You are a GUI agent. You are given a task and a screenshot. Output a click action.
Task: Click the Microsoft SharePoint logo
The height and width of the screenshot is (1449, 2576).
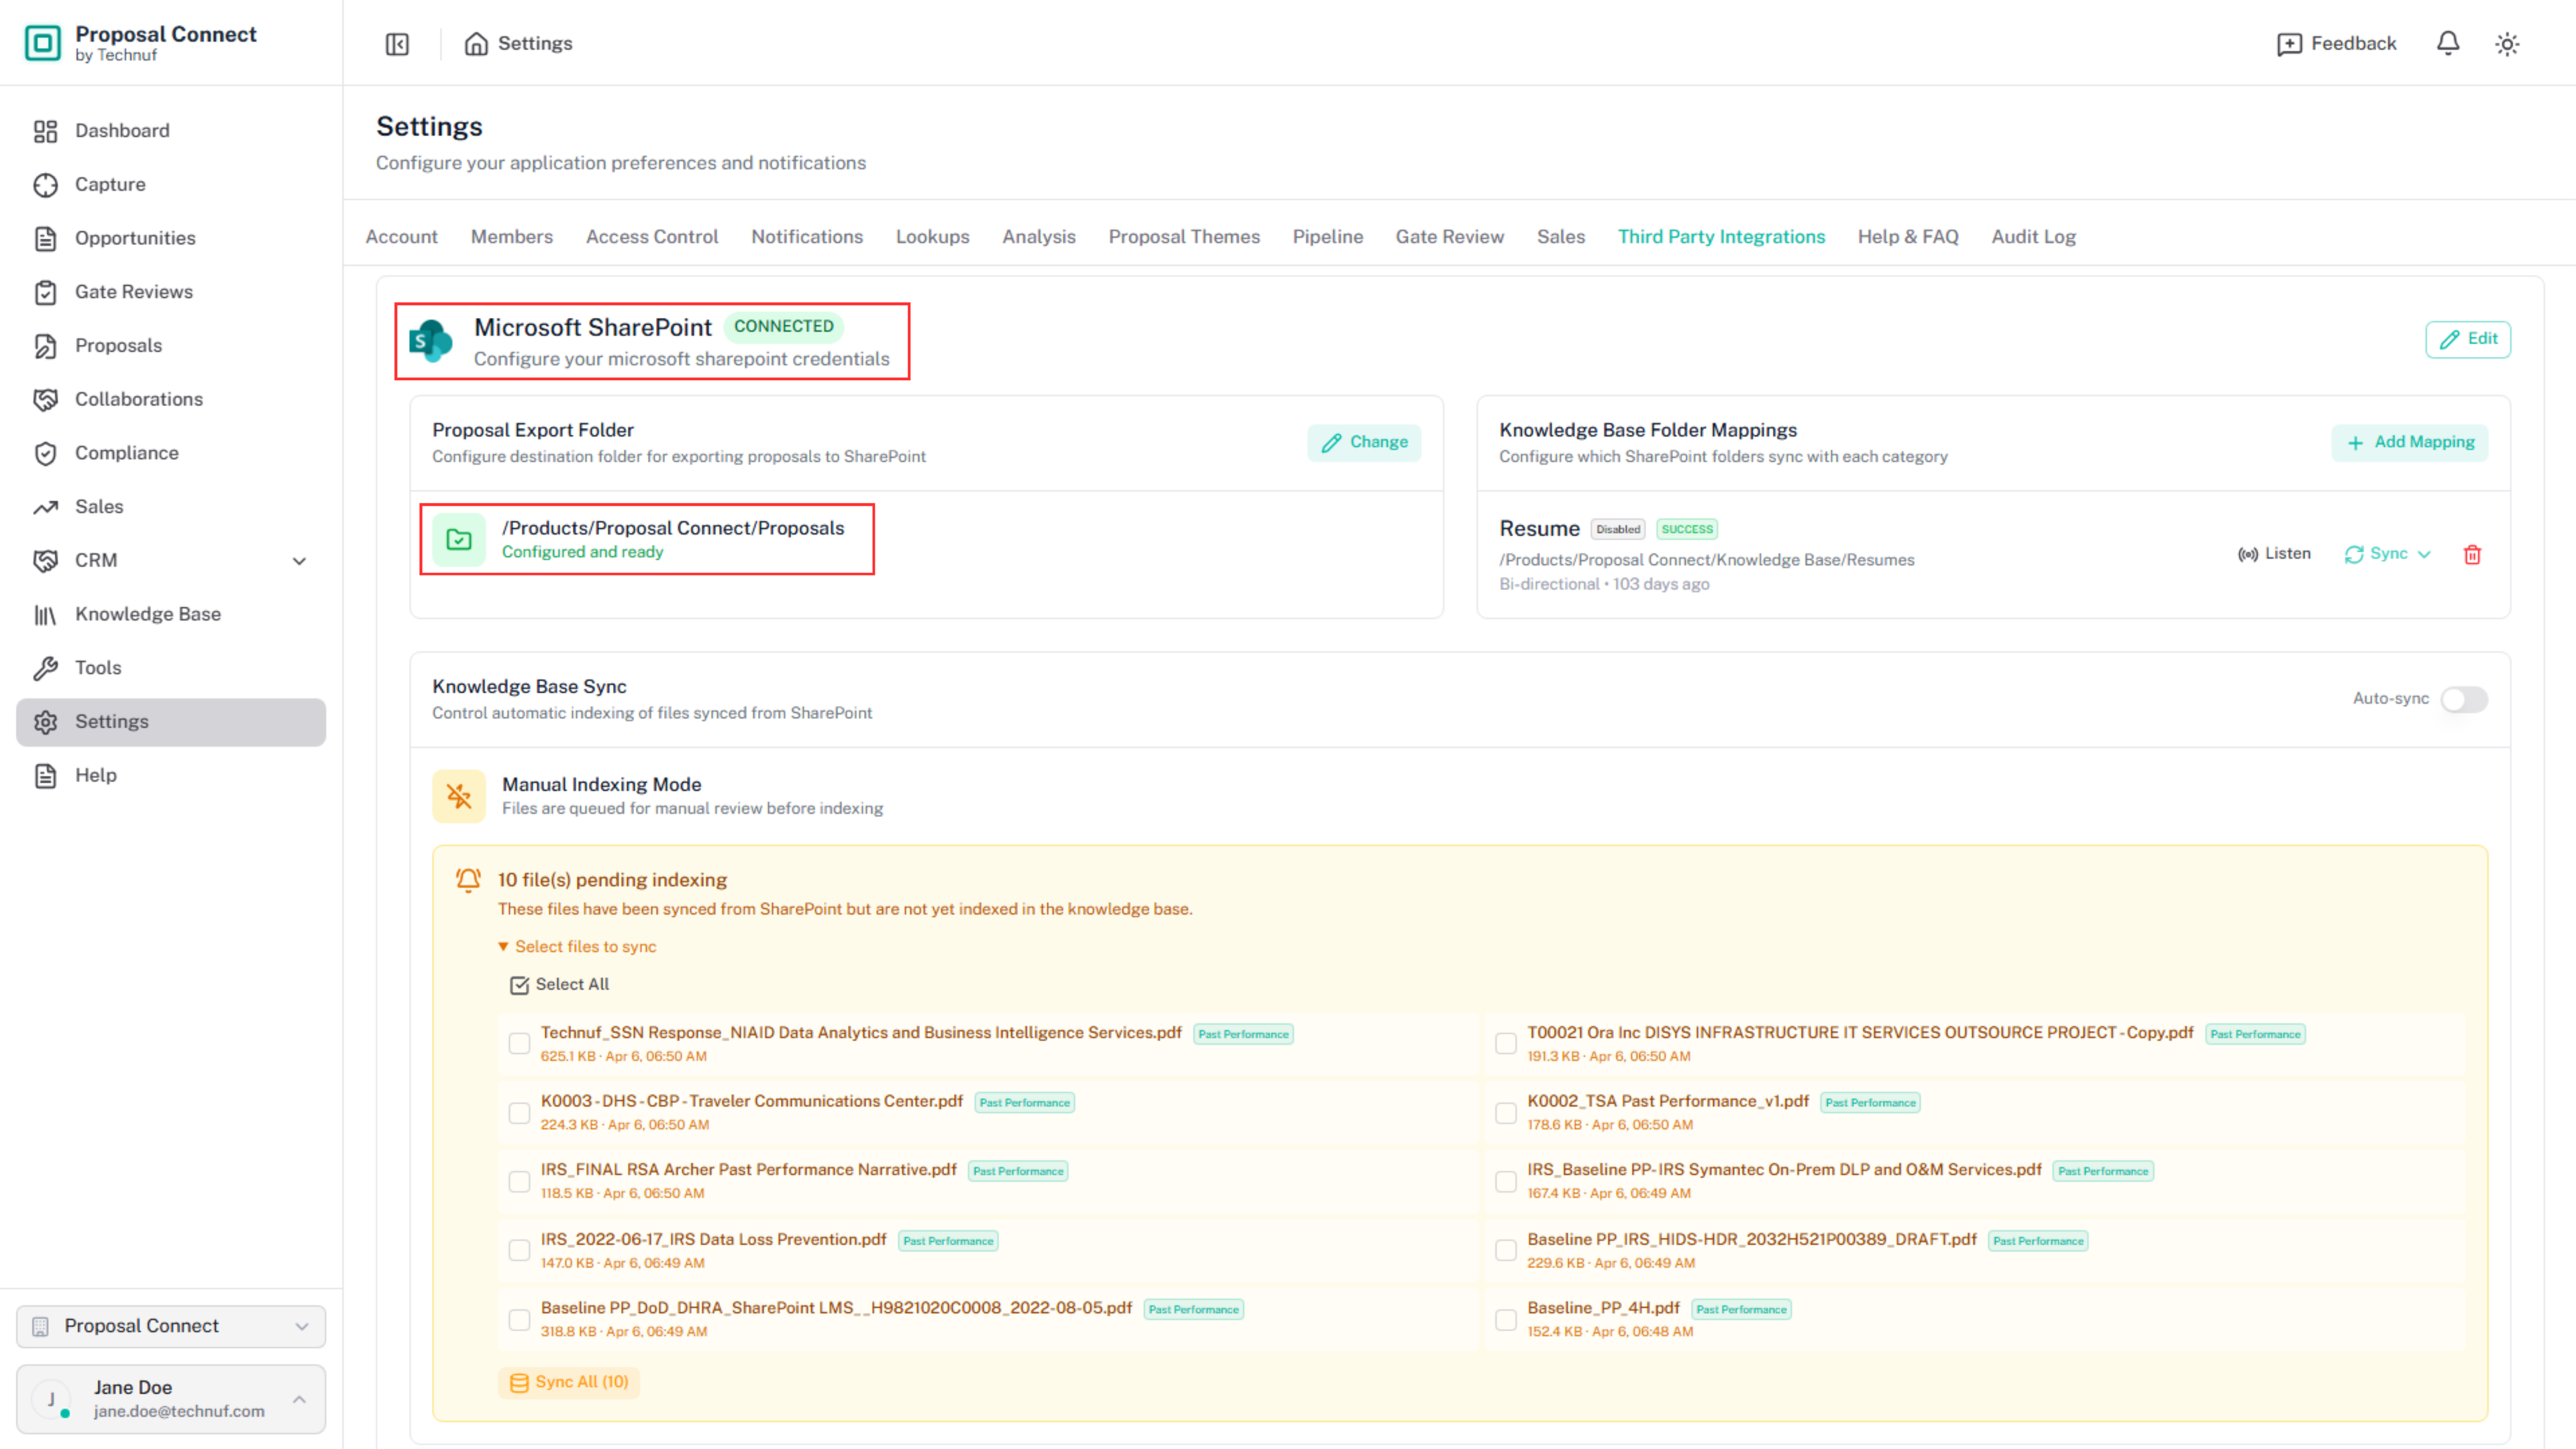(x=430, y=341)
